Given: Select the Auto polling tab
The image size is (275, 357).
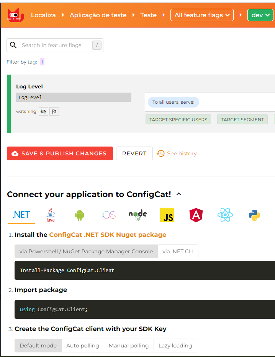Looking at the screenshot, I should coord(83,346).
